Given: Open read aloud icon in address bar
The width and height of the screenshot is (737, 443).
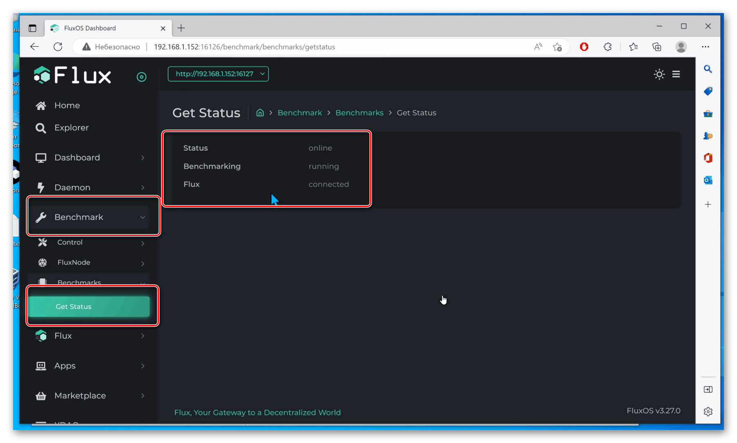Looking at the screenshot, I should (538, 47).
